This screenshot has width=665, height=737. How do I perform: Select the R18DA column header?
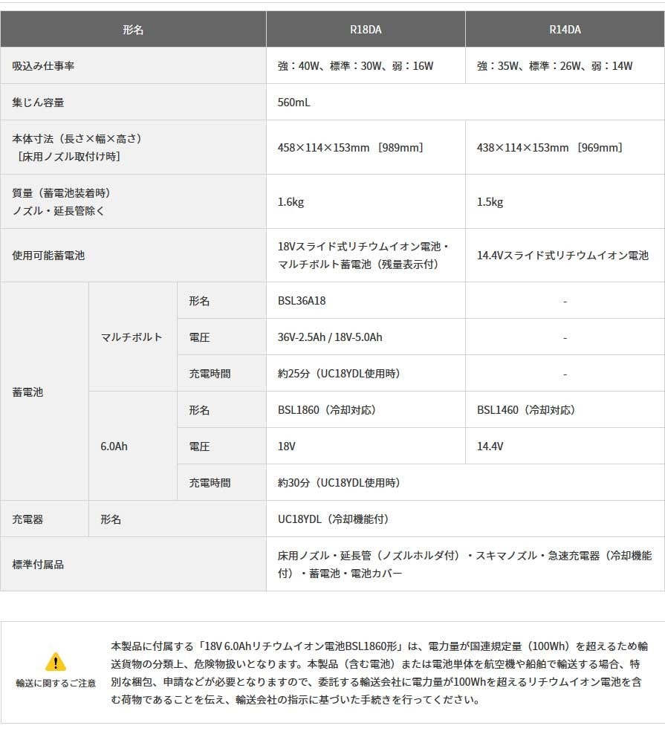(x=365, y=29)
